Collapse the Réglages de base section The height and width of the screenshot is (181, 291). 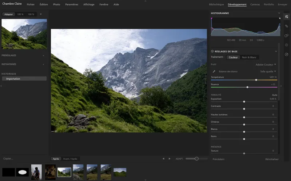click(276, 51)
